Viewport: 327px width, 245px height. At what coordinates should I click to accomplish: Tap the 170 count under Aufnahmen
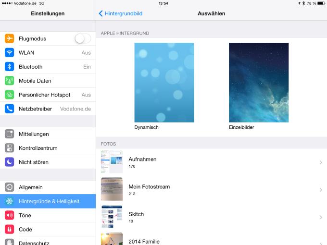click(132, 166)
